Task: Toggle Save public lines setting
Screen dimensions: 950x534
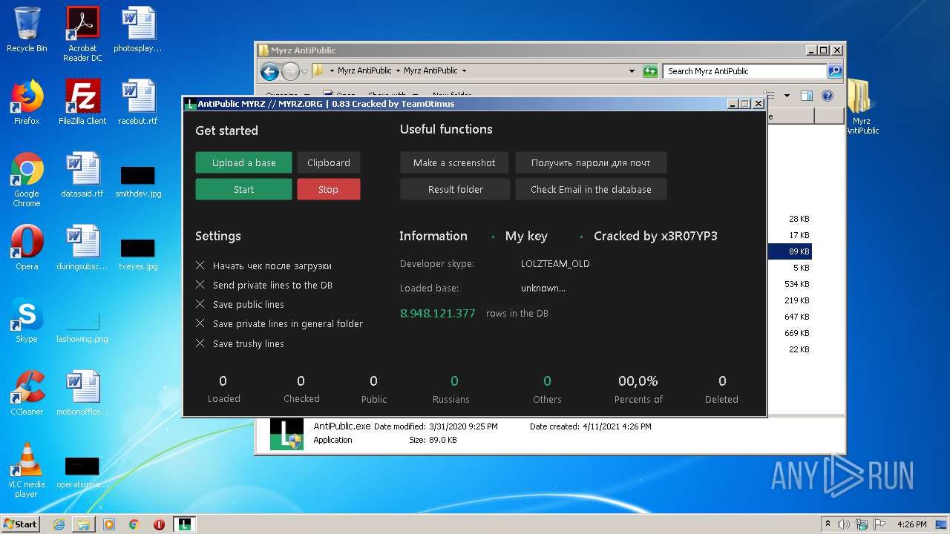Action: pos(240,304)
